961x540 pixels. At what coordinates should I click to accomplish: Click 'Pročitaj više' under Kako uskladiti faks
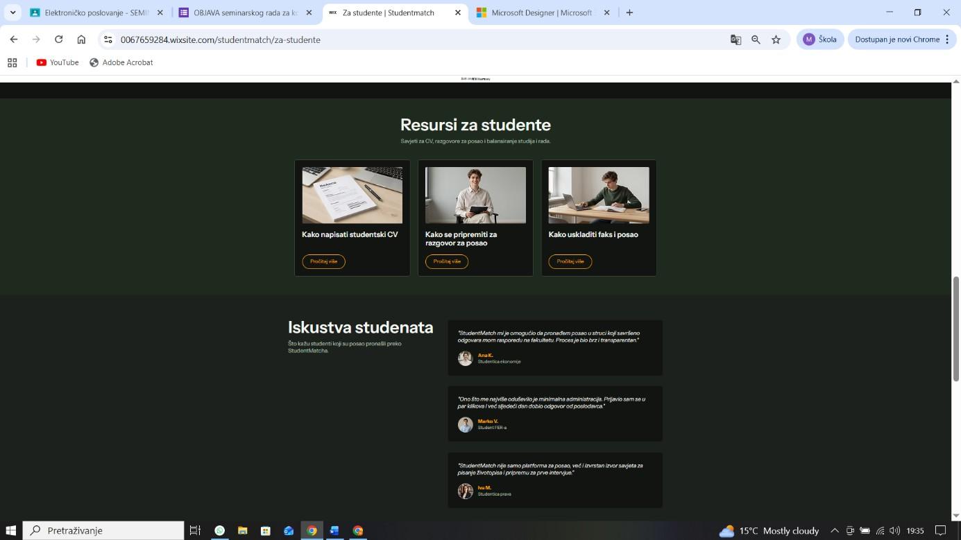tap(570, 261)
